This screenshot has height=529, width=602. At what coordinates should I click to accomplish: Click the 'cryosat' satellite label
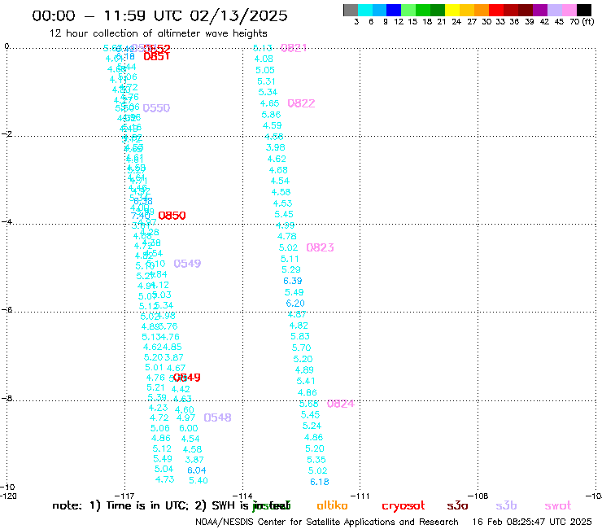coord(404,506)
